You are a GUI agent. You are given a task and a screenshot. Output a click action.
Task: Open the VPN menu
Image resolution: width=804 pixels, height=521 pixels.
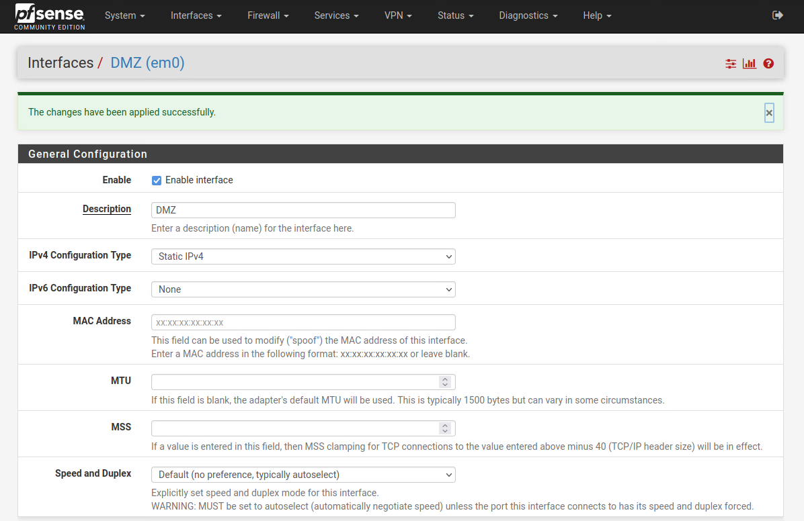pyautogui.click(x=398, y=15)
